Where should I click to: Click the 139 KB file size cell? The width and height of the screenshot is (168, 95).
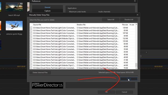coord(125,28)
